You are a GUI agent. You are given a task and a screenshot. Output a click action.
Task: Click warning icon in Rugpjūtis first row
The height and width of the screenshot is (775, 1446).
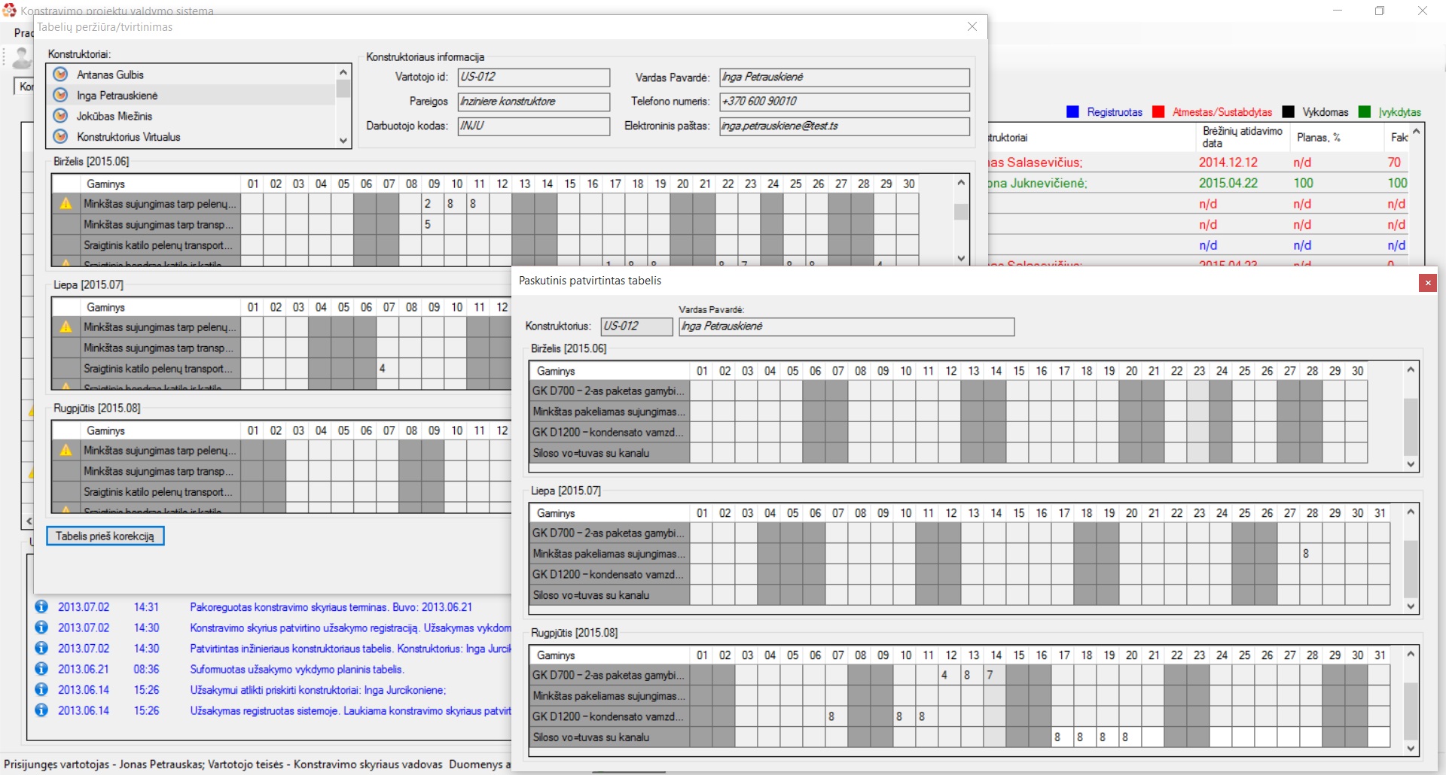66,451
